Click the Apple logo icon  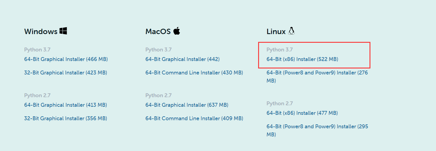[x=177, y=31]
